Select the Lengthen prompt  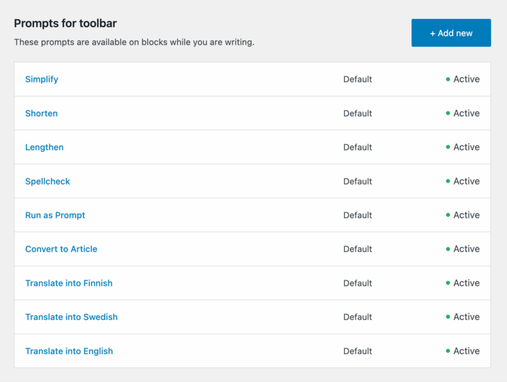click(44, 147)
